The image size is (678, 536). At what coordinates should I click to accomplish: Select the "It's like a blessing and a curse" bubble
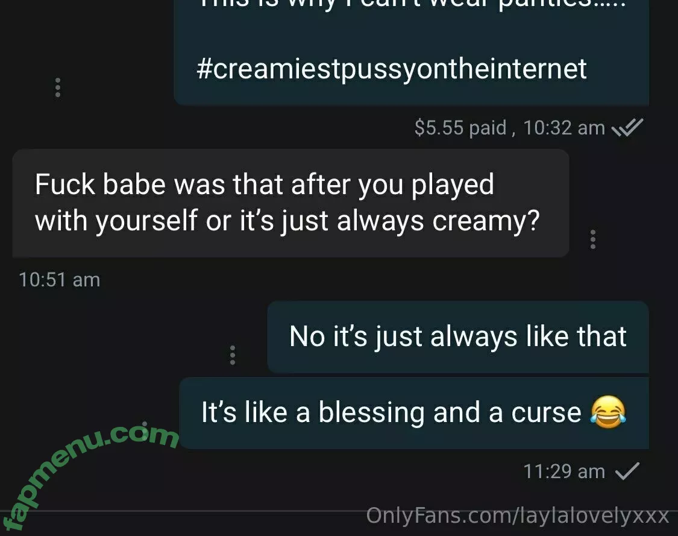[x=414, y=413]
